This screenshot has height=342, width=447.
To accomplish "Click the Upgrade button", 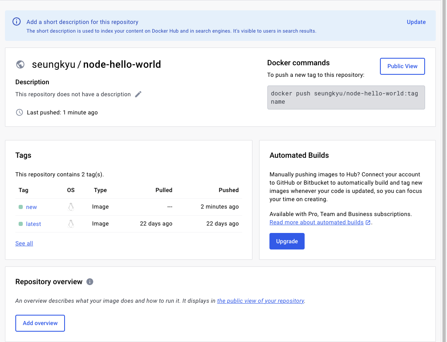I will tap(287, 241).
